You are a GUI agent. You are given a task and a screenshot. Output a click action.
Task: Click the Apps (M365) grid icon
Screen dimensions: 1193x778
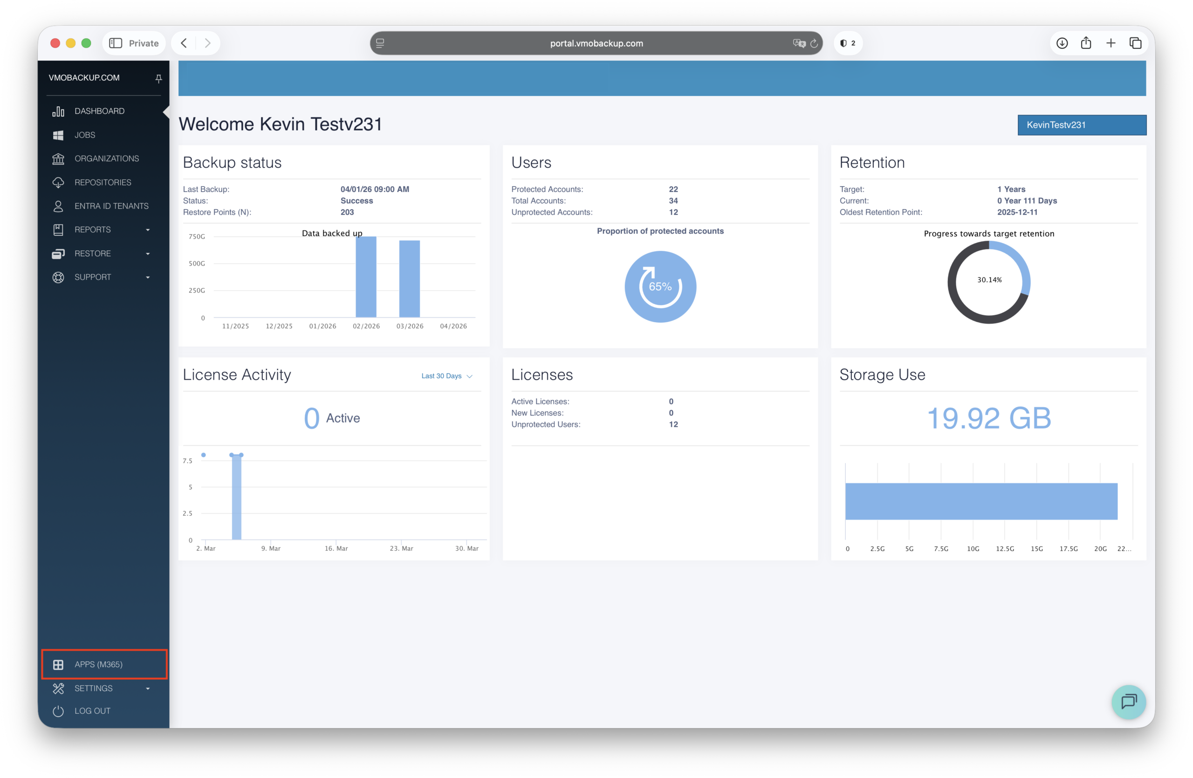point(58,664)
